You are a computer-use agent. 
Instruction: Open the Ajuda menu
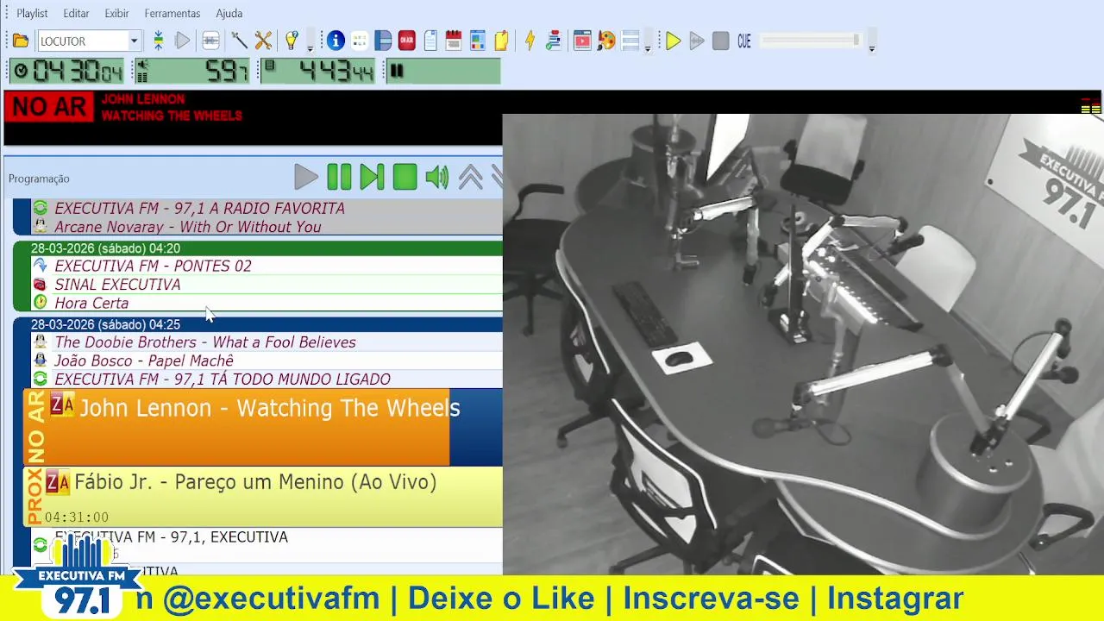click(x=229, y=13)
